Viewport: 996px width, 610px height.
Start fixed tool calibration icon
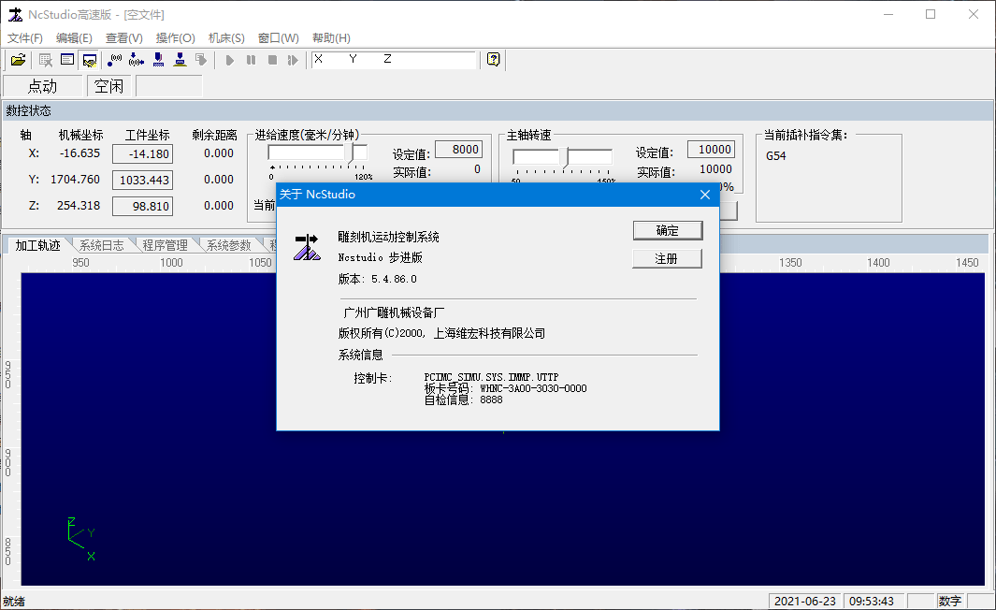tap(180, 60)
